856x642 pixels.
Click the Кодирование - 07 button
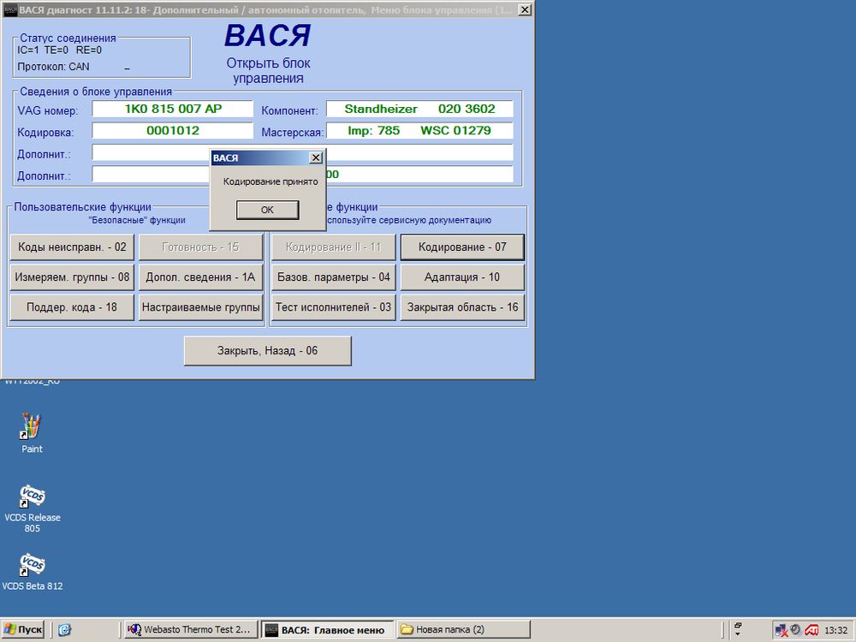pyautogui.click(x=462, y=247)
